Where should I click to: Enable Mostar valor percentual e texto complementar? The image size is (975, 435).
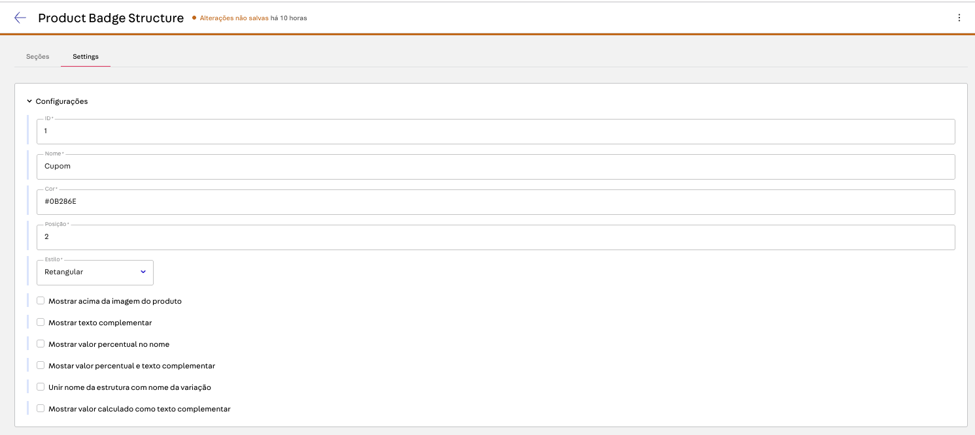point(41,366)
